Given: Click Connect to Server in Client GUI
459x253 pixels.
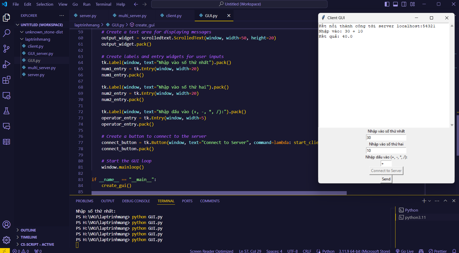Looking at the screenshot, I should (x=386, y=171).
